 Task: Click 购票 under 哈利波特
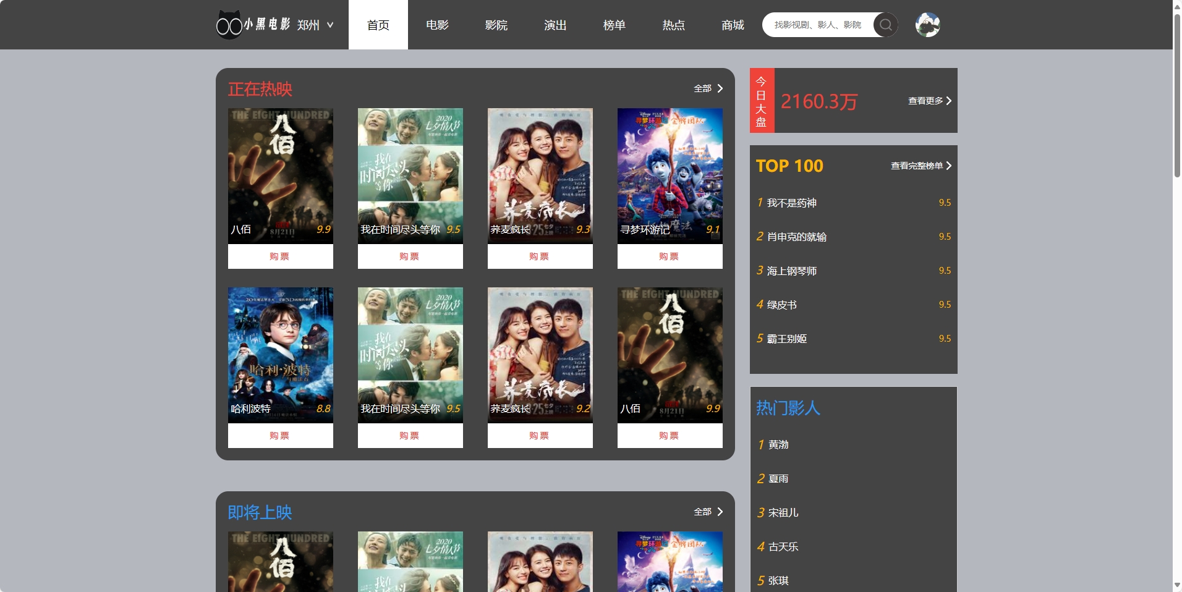point(281,436)
